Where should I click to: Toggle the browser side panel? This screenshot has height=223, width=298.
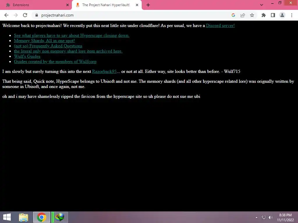(x=273, y=15)
